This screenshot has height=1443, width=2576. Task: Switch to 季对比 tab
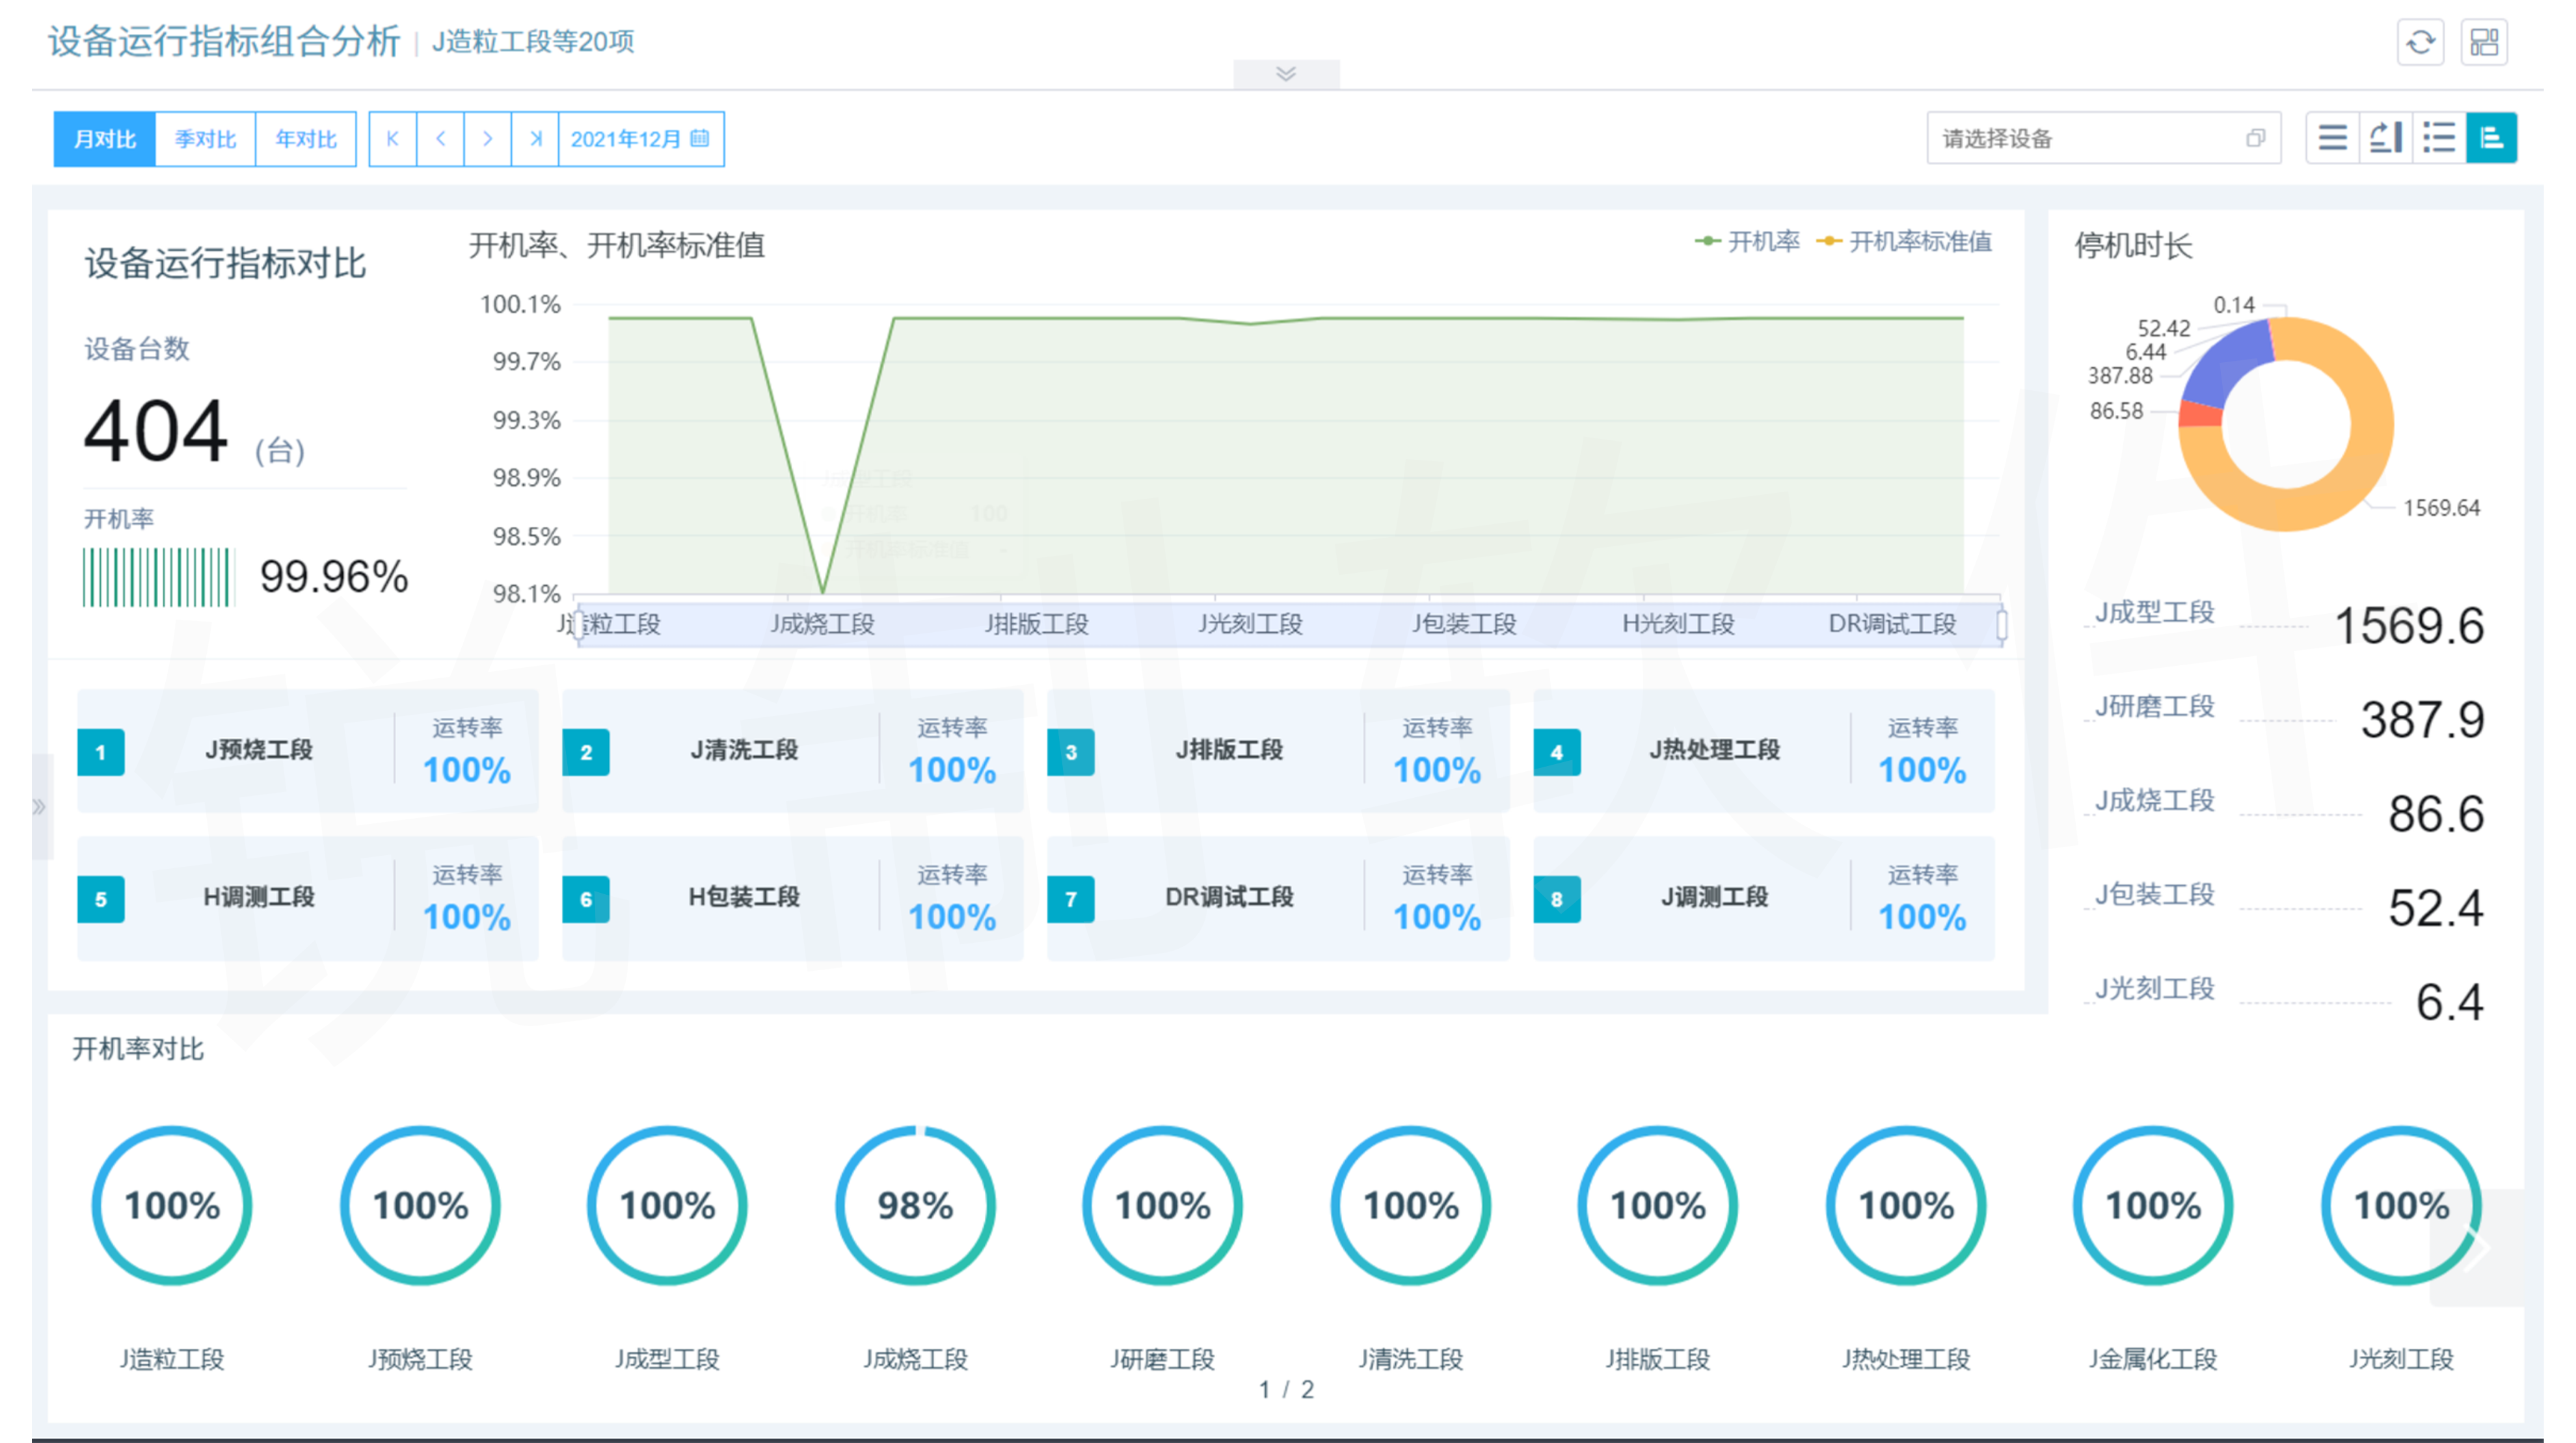pos(205,139)
